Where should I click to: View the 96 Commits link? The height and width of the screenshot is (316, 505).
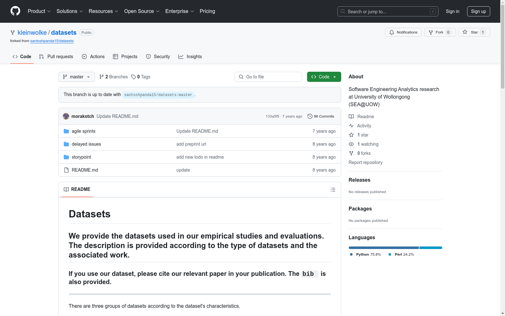point(321,116)
